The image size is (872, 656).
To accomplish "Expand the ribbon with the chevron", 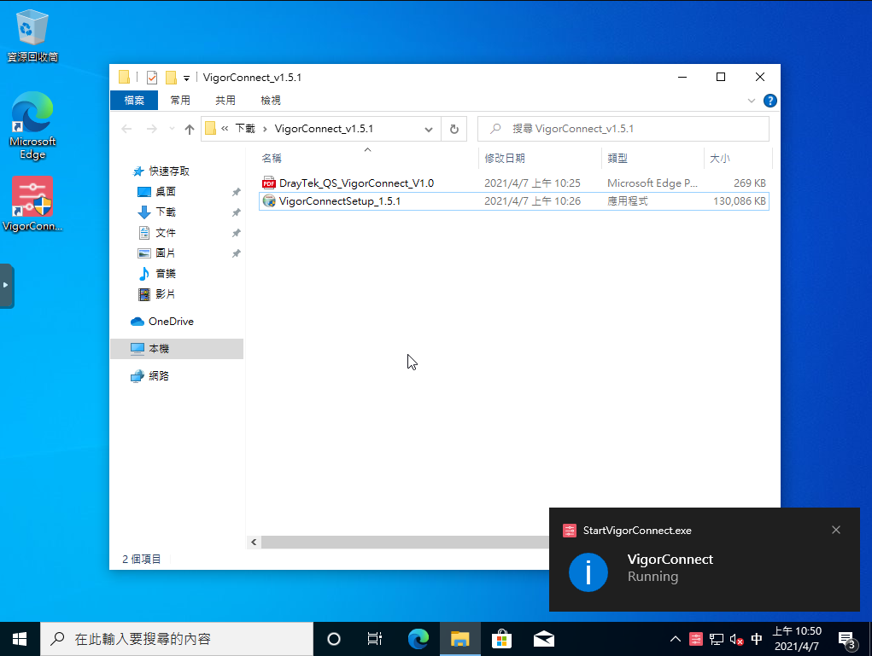I will pyautogui.click(x=752, y=101).
